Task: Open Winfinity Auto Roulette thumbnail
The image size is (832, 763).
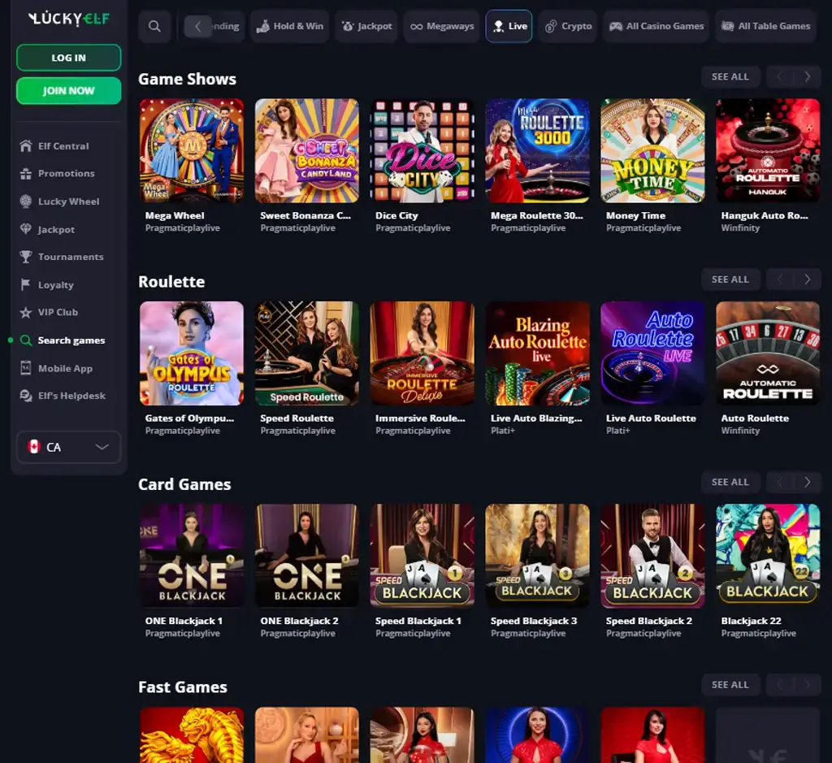Action: click(768, 353)
